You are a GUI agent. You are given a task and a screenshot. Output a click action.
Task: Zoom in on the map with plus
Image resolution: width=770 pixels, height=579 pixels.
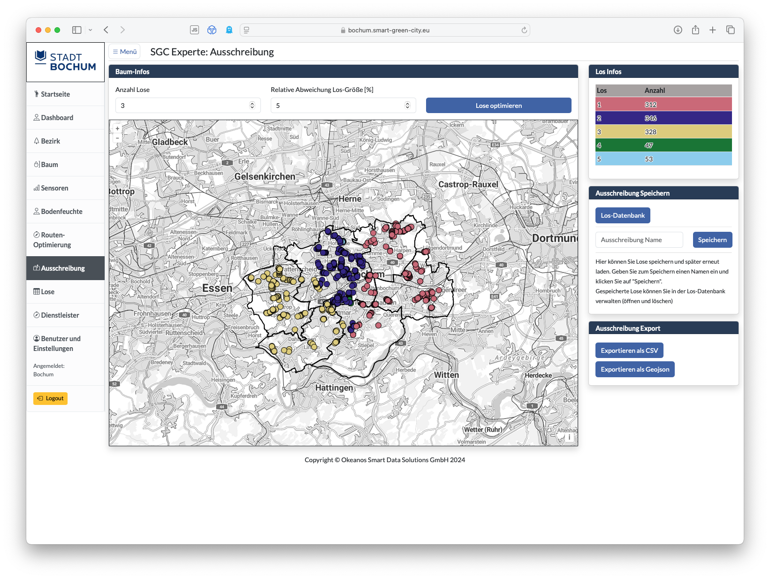117,129
